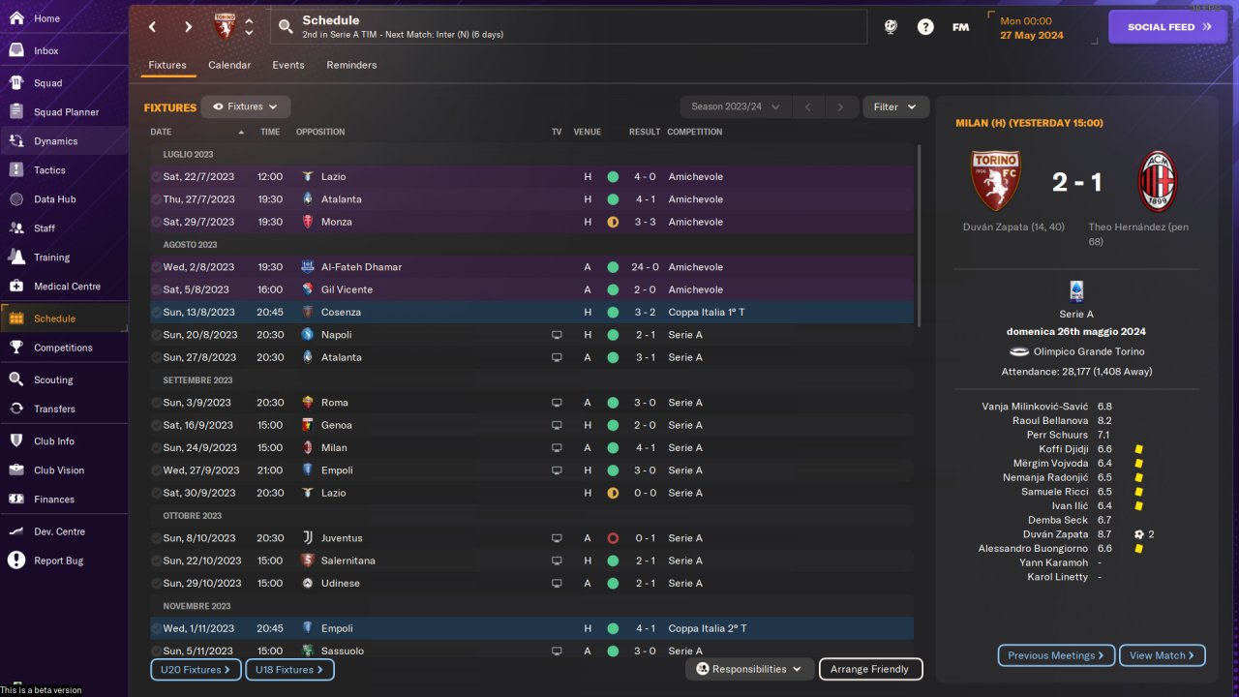Sort by the Competition column header
1239x697 pixels.
pos(694,132)
